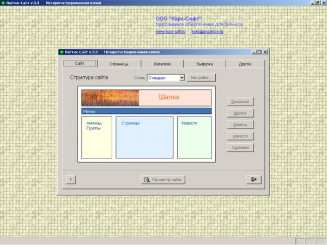Screen dimensions: 327x245
Task: Maximize the inner Лайтик-Сайт dialog window
Action: click(x=259, y=52)
